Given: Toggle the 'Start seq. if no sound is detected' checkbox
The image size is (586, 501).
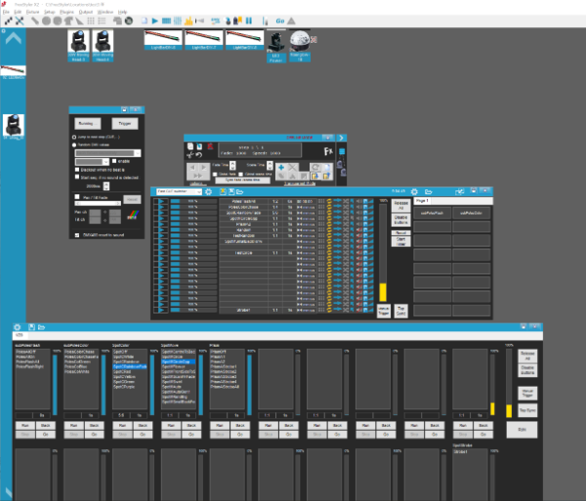Looking at the screenshot, I should tap(76, 177).
